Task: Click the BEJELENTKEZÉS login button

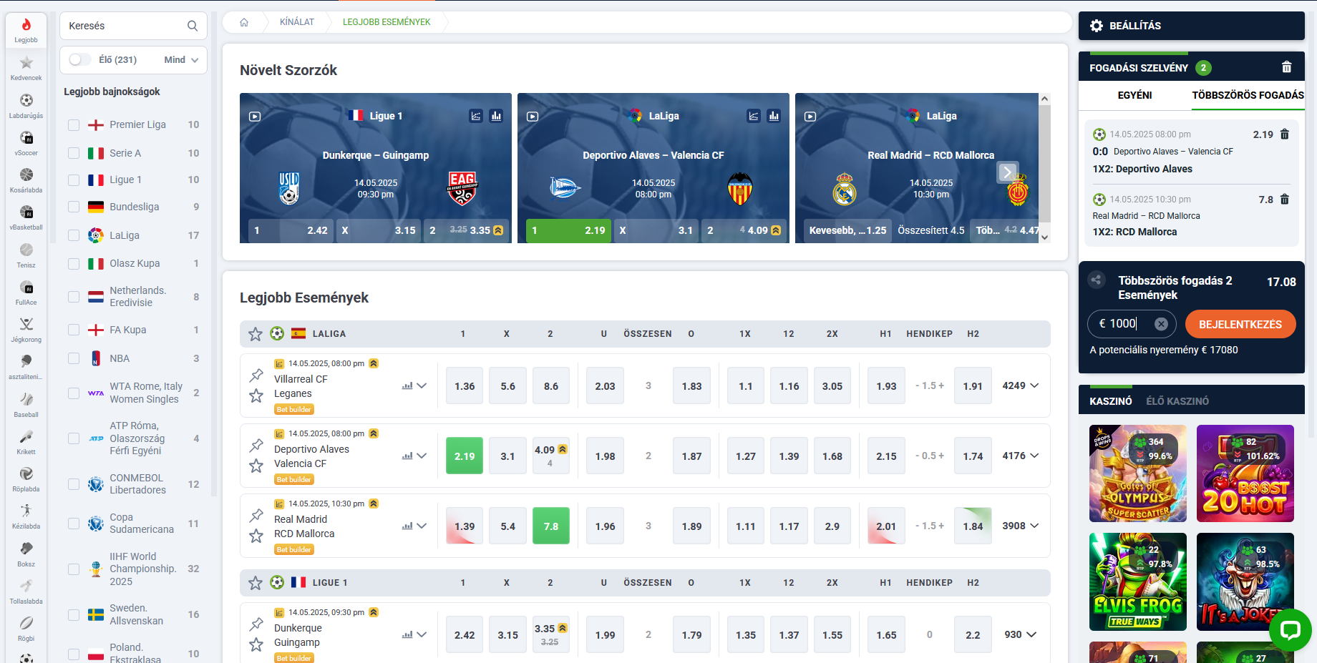Action: 1240,324
